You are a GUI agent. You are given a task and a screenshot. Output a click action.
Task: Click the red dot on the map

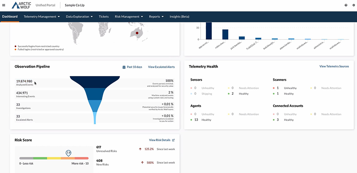[x=136, y=33]
